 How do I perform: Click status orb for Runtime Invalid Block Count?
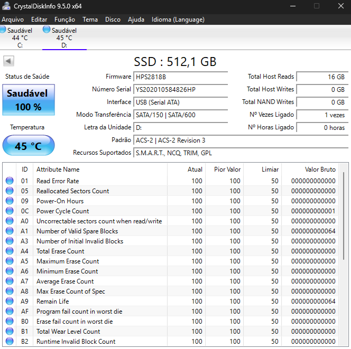pos(10,342)
